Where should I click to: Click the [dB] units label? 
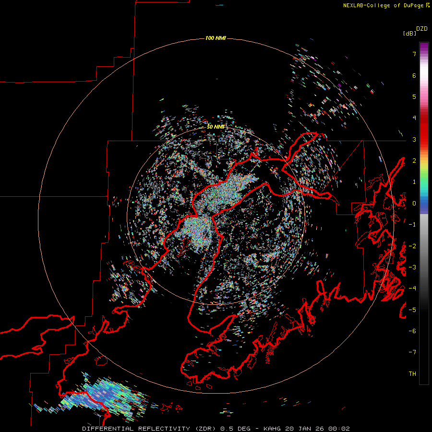point(410,33)
